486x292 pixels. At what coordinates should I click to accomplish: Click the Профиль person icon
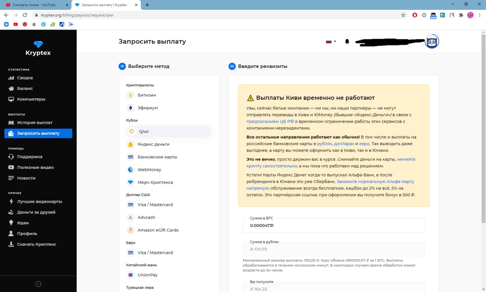11,234
